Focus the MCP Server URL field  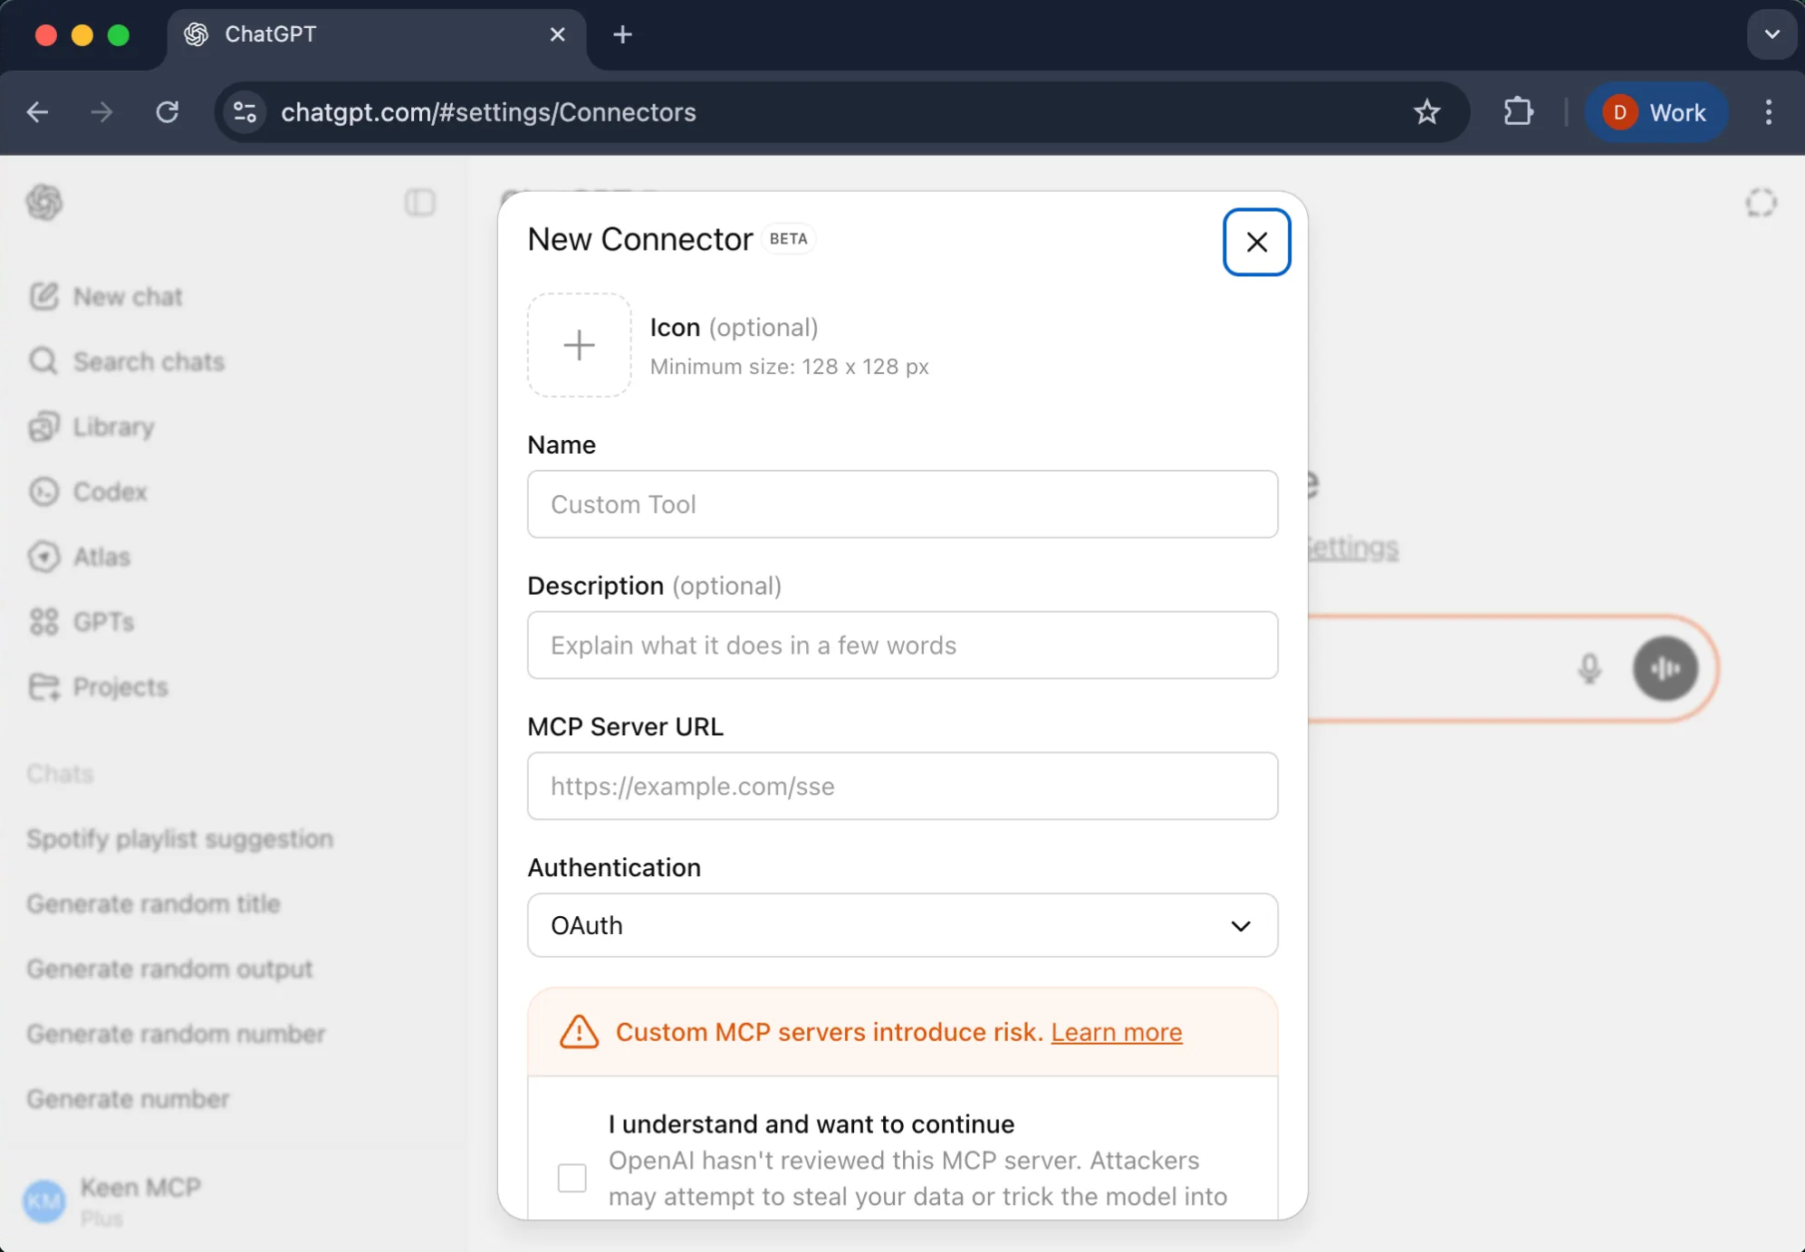pyautogui.click(x=902, y=786)
